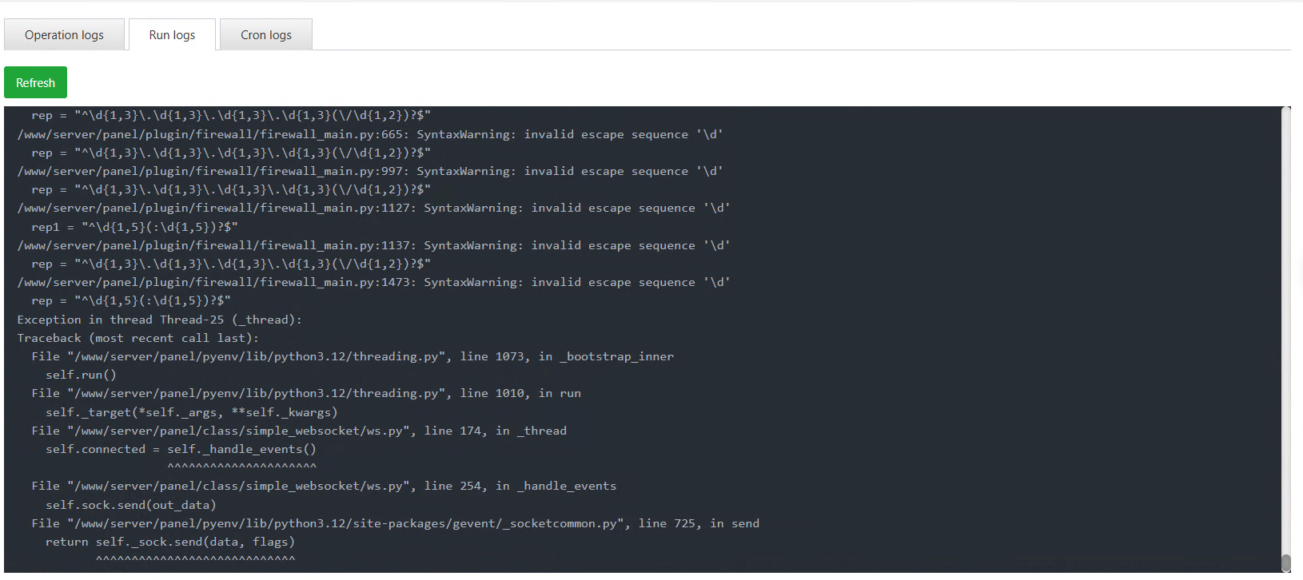This screenshot has width=1303, height=580.
Task: Click the threading.py line 1073 traceback entry
Action: point(353,356)
